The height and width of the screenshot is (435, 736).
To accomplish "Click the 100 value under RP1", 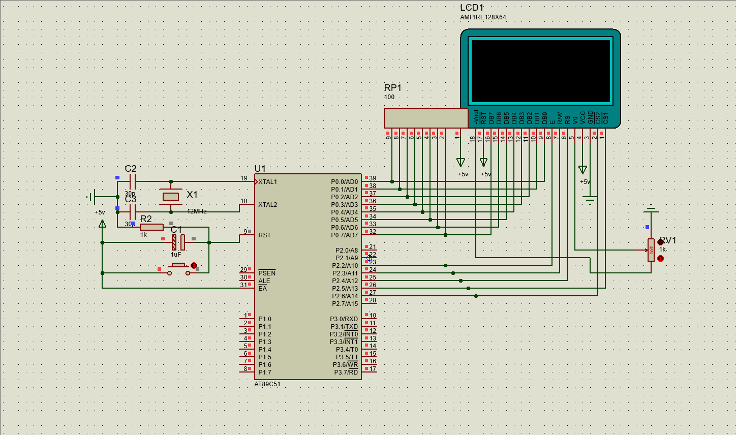I will pos(389,97).
